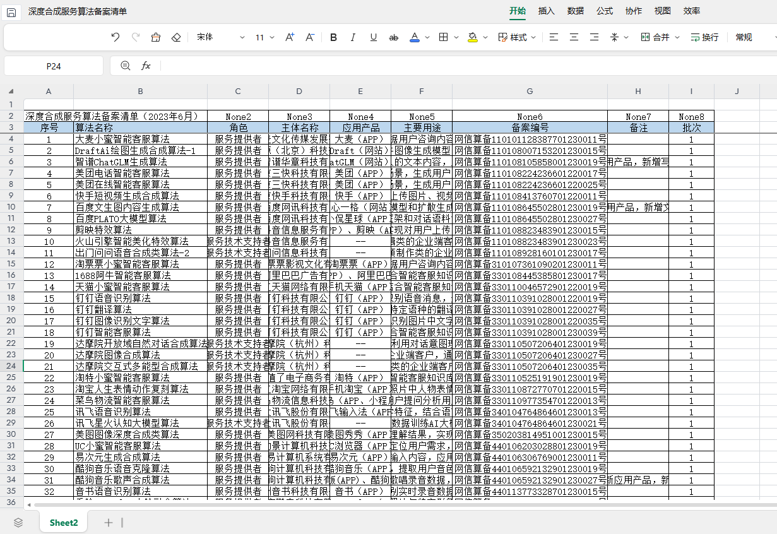The height and width of the screenshot is (534, 777).
Task: Select column G header
Action: (530, 92)
